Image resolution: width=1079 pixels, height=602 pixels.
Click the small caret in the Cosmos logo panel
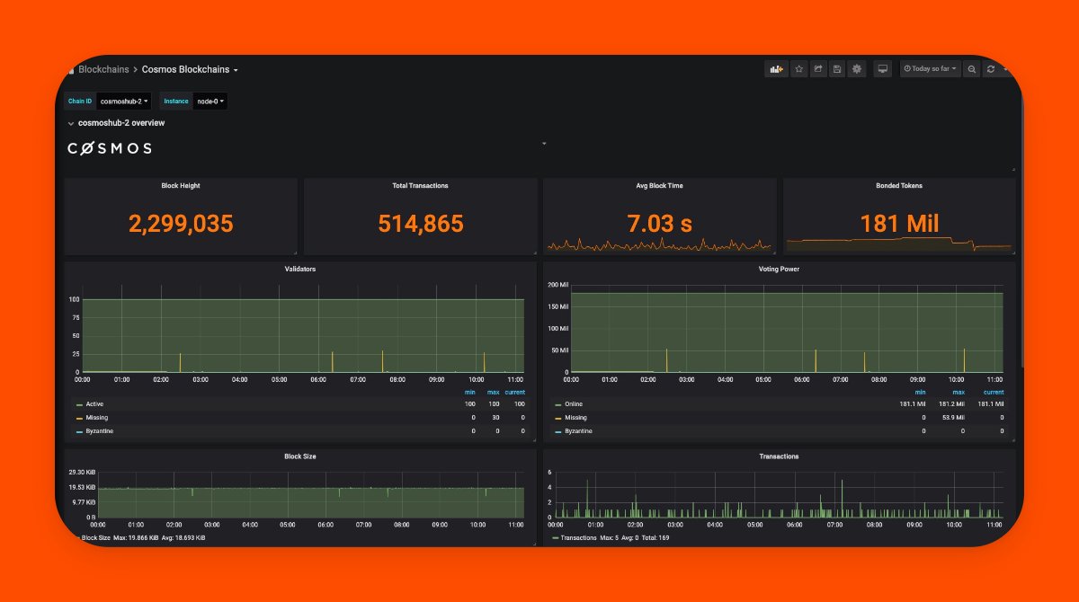pos(544,143)
